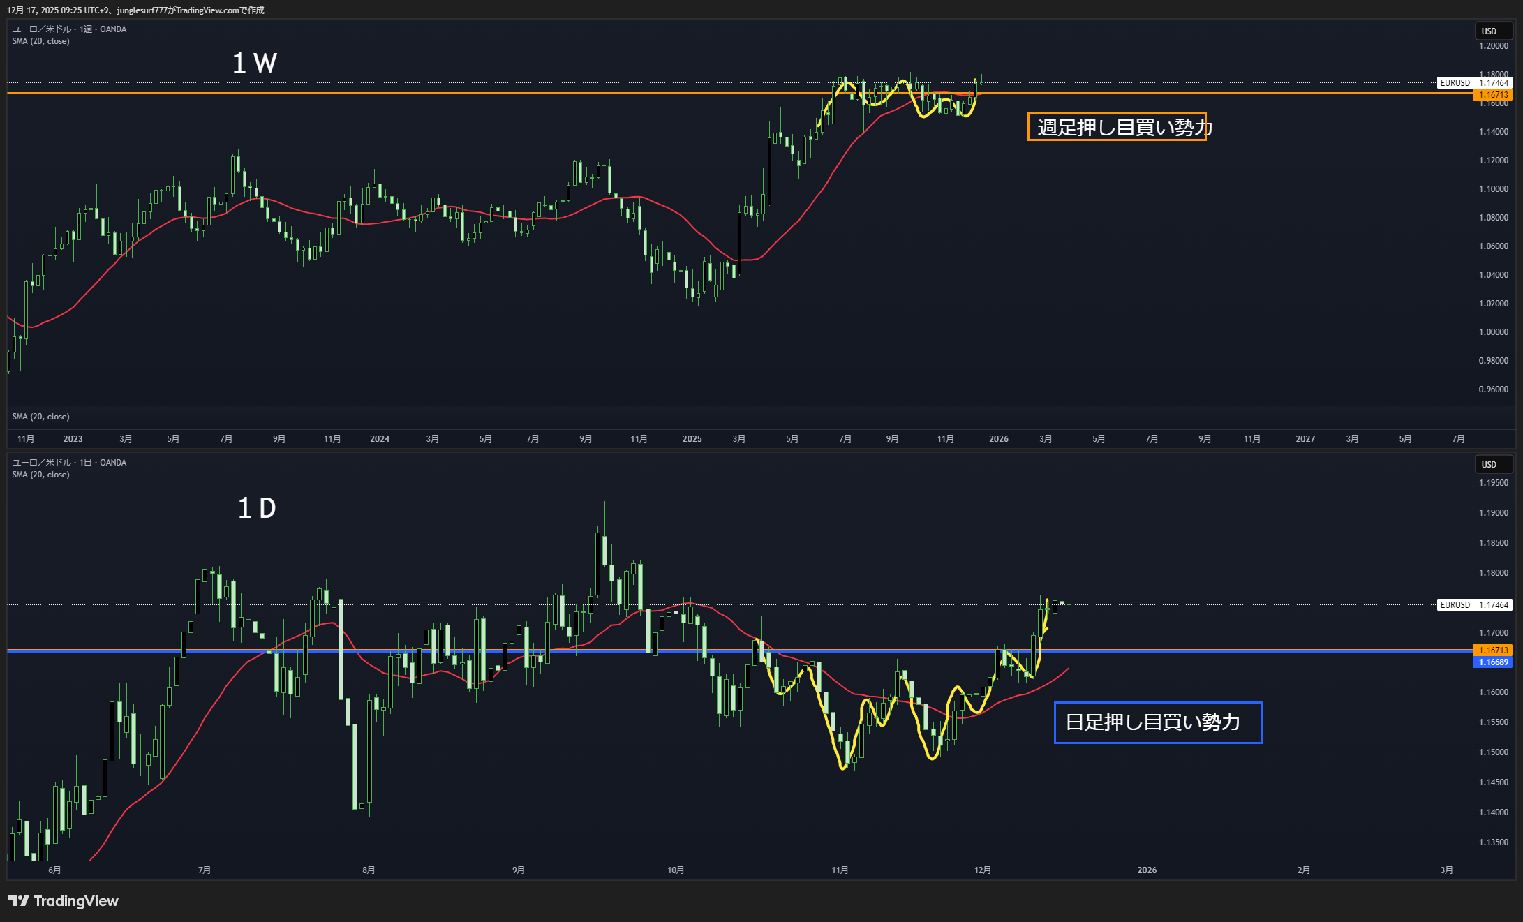Click the 12月 label on daily time axis
This screenshot has height=922, width=1523.
pyautogui.click(x=982, y=870)
